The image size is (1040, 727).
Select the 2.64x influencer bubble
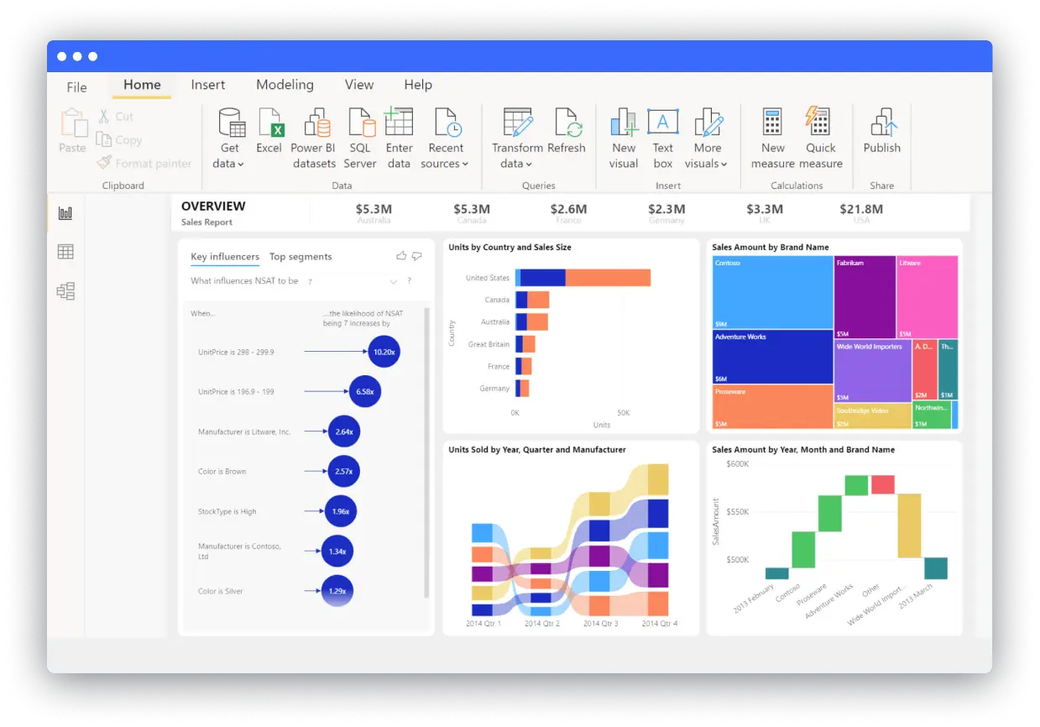[x=344, y=431]
